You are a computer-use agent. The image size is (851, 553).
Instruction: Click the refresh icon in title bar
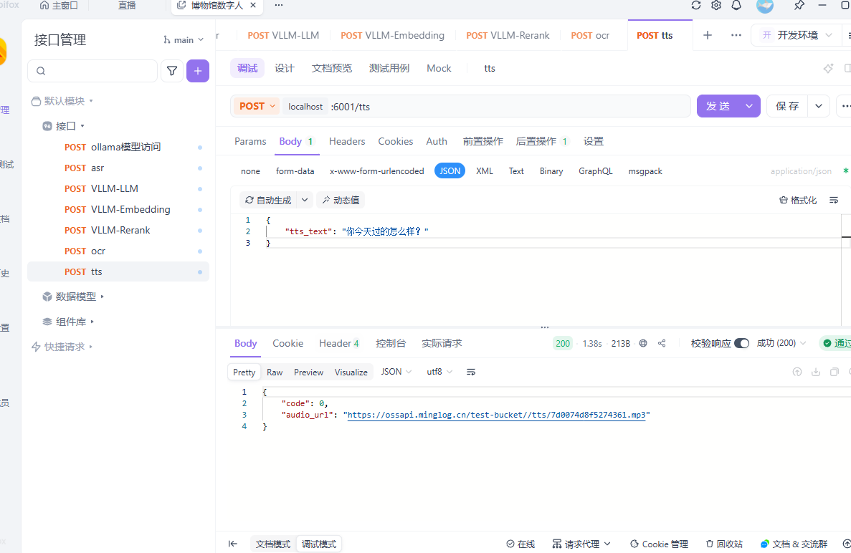coord(696,6)
